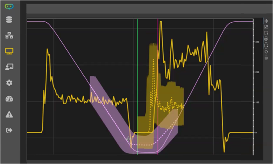The height and width of the screenshot is (164, 273).
Task: Toggle the hover tooltip tool at toolbar bottom
Action: 266,58
